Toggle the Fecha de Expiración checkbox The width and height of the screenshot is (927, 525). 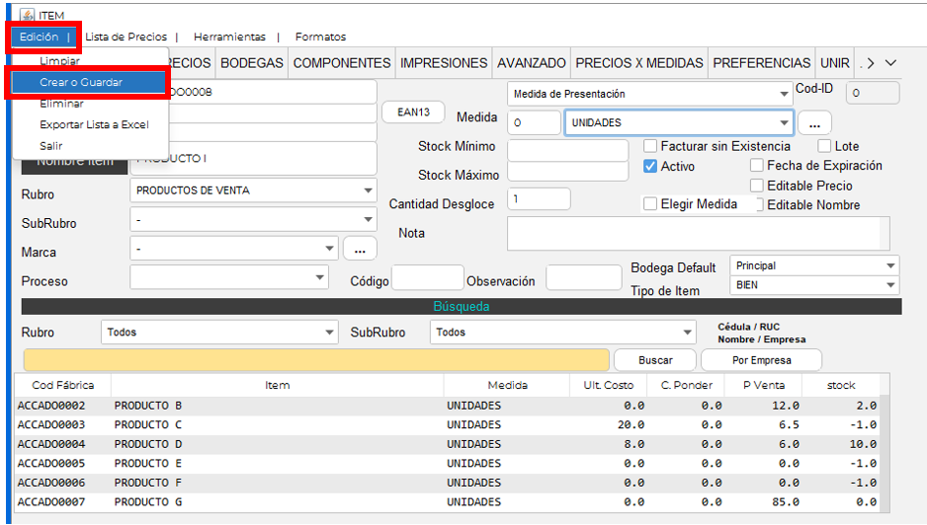(x=757, y=166)
